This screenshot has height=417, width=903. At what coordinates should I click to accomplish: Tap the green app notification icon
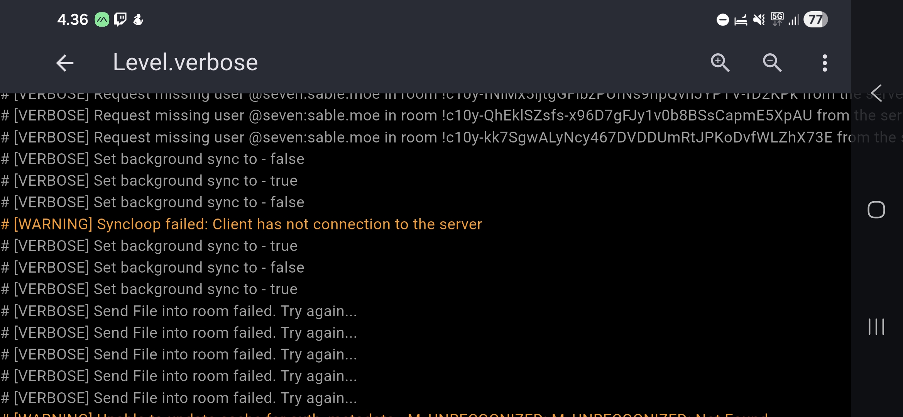point(102,19)
